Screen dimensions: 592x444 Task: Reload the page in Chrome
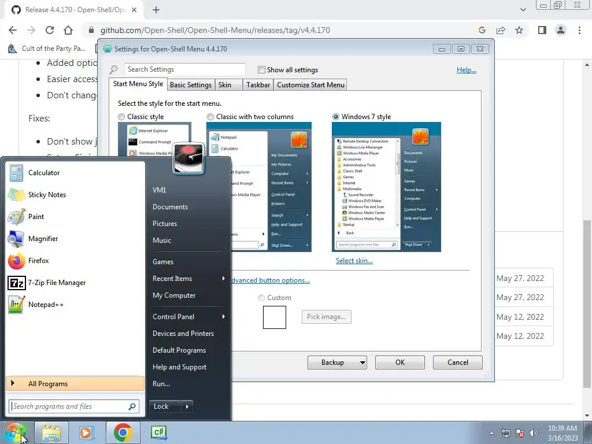tap(50, 30)
